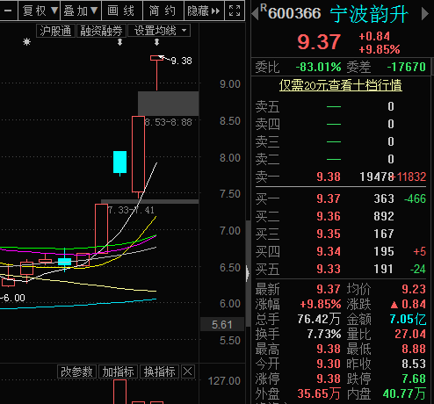Click the 买二 price 9.36
The width and height of the screenshot is (434, 404).
click(329, 216)
